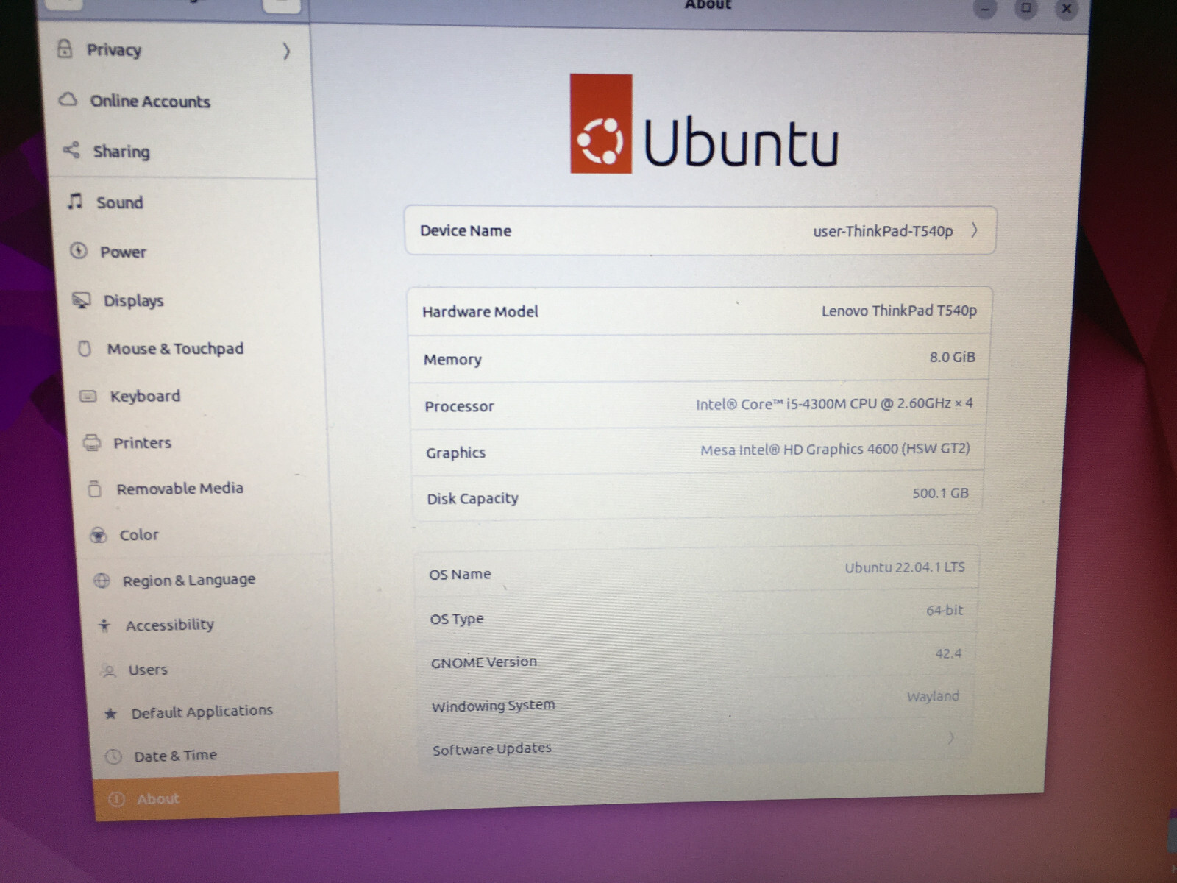Click the Sound music note icon

[74, 201]
